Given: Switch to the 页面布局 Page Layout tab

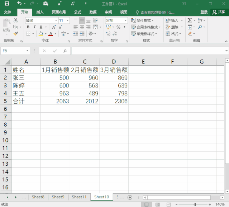Looking at the screenshot, I should tap(59, 12).
